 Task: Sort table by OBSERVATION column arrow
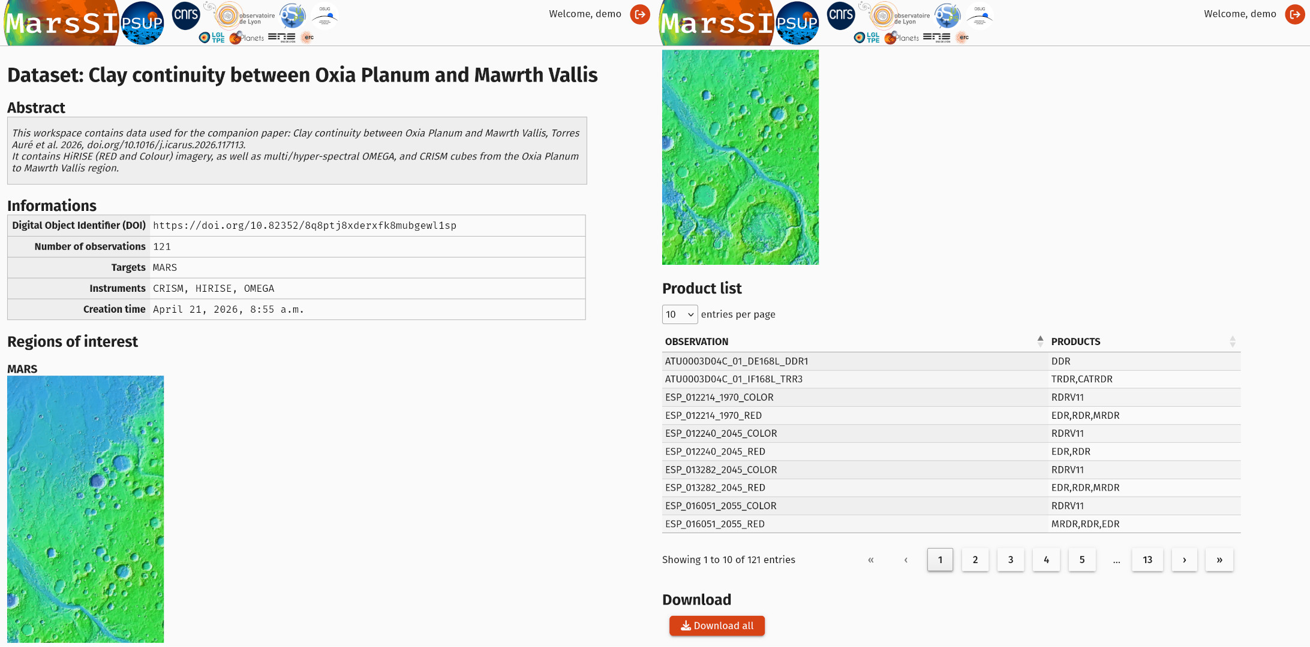tap(1040, 341)
